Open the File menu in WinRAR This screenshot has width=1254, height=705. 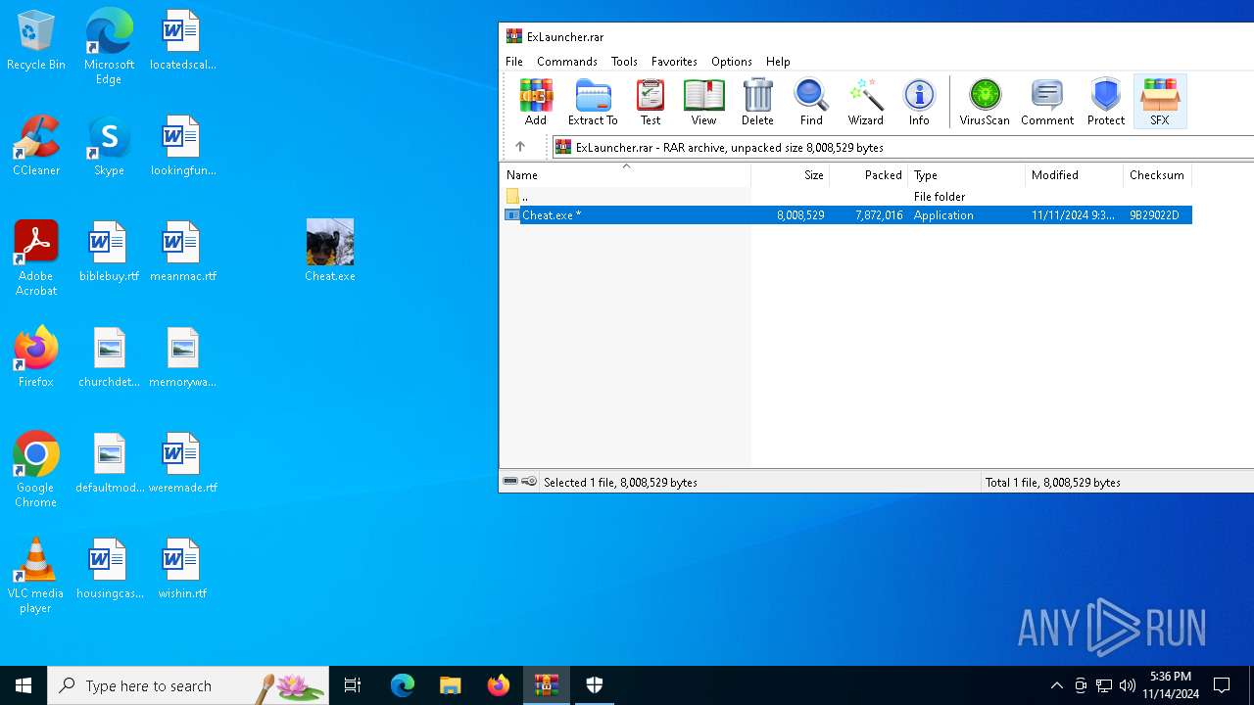pos(514,61)
